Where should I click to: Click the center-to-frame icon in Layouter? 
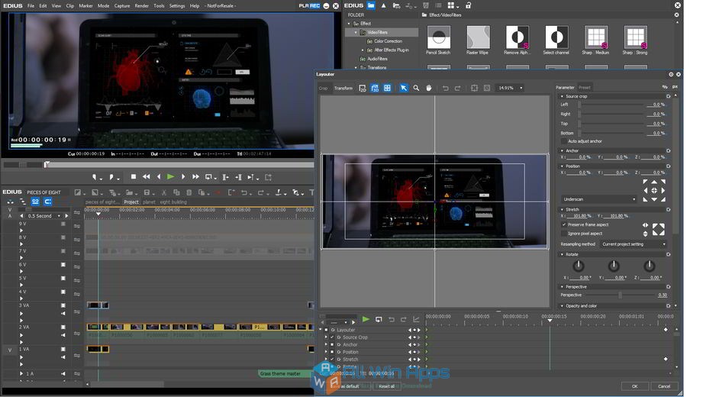click(x=474, y=88)
